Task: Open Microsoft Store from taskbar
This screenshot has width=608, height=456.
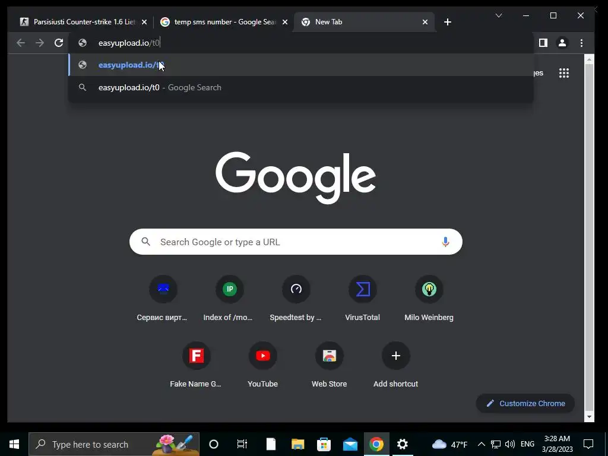Action: click(x=324, y=444)
